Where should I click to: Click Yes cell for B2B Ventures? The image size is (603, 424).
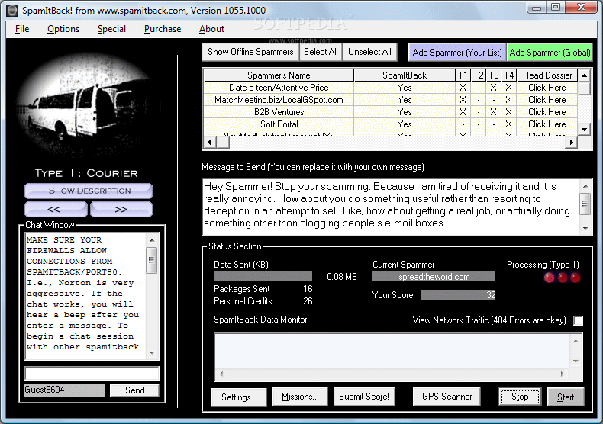click(405, 112)
